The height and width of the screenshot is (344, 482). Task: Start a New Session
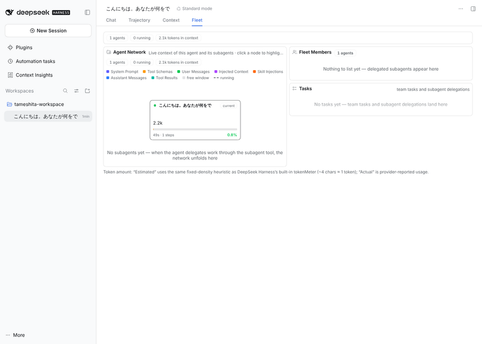[48, 30]
